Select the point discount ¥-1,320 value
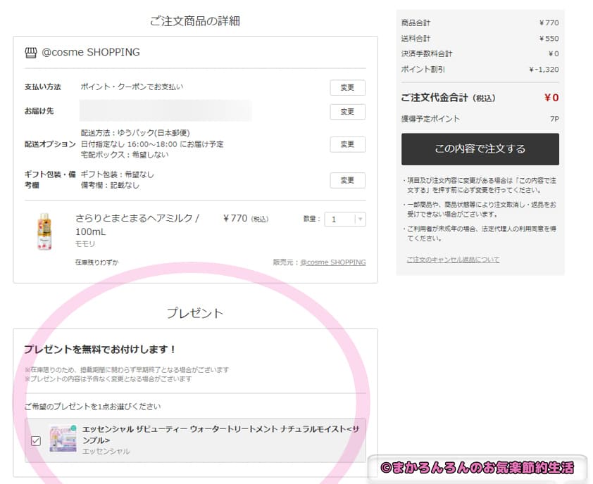Screen dimensions: 593x484 coord(544,70)
